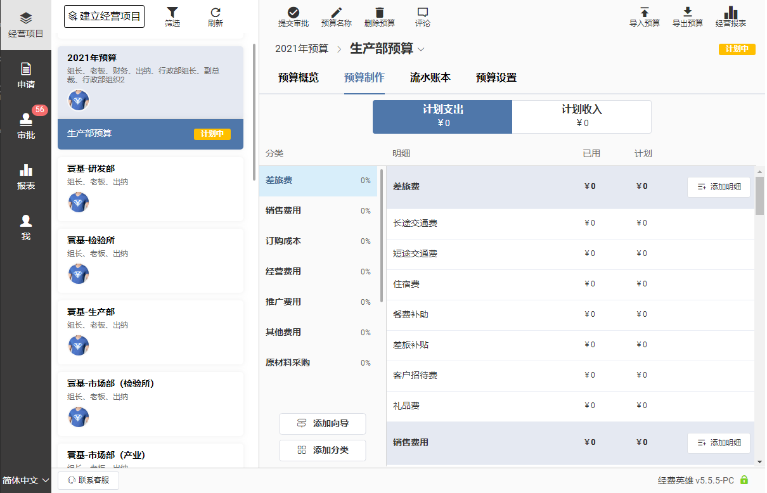Image resolution: width=767 pixels, height=493 pixels.
Task: Click the 导出预算 export icon
Action: 687,13
